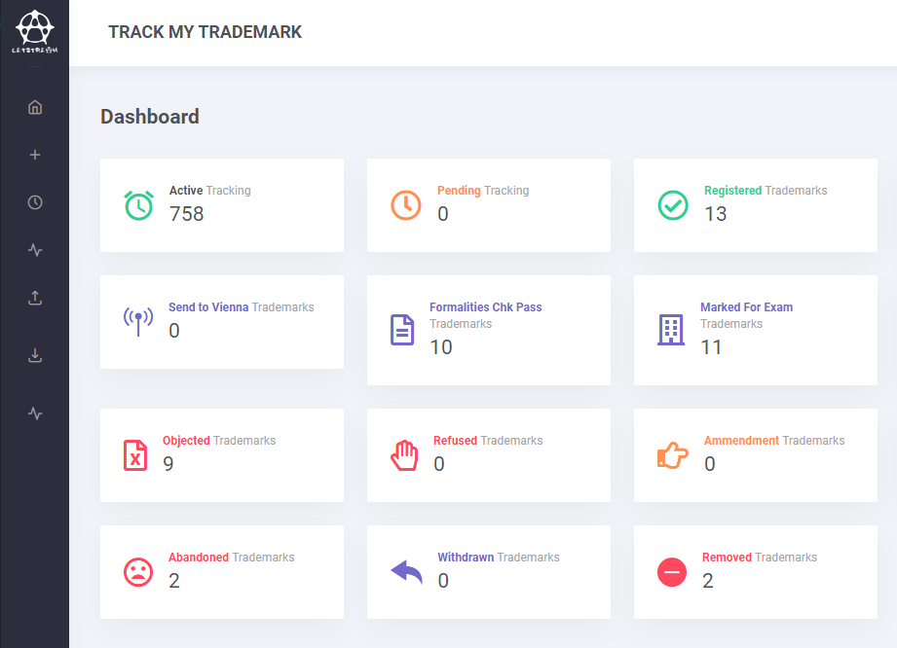Viewport: 897px width, 648px height.
Task: Click the Removed Trademarks count 2
Action: 708,581
